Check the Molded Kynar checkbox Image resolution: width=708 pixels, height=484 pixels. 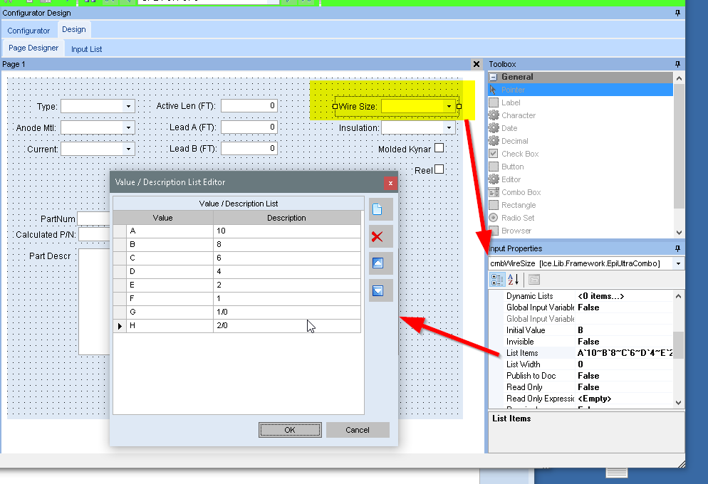pyautogui.click(x=438, y=147)
